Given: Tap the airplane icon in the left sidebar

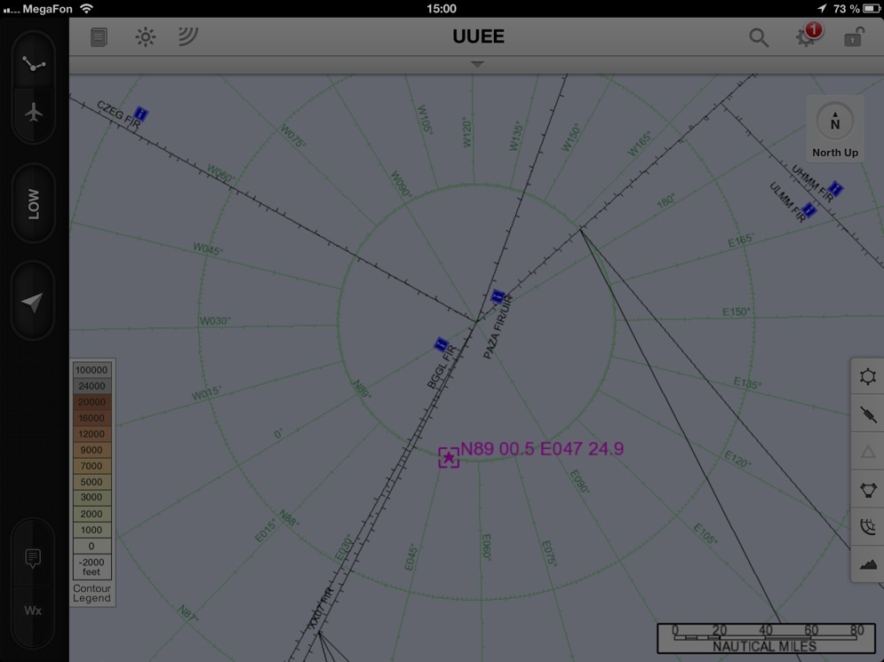Looking at the screenshot, I should click(x=34, y=114).
